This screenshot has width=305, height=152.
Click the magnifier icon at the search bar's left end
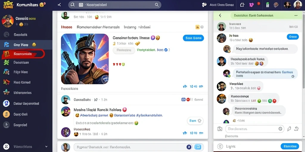[x=73, y=5]
